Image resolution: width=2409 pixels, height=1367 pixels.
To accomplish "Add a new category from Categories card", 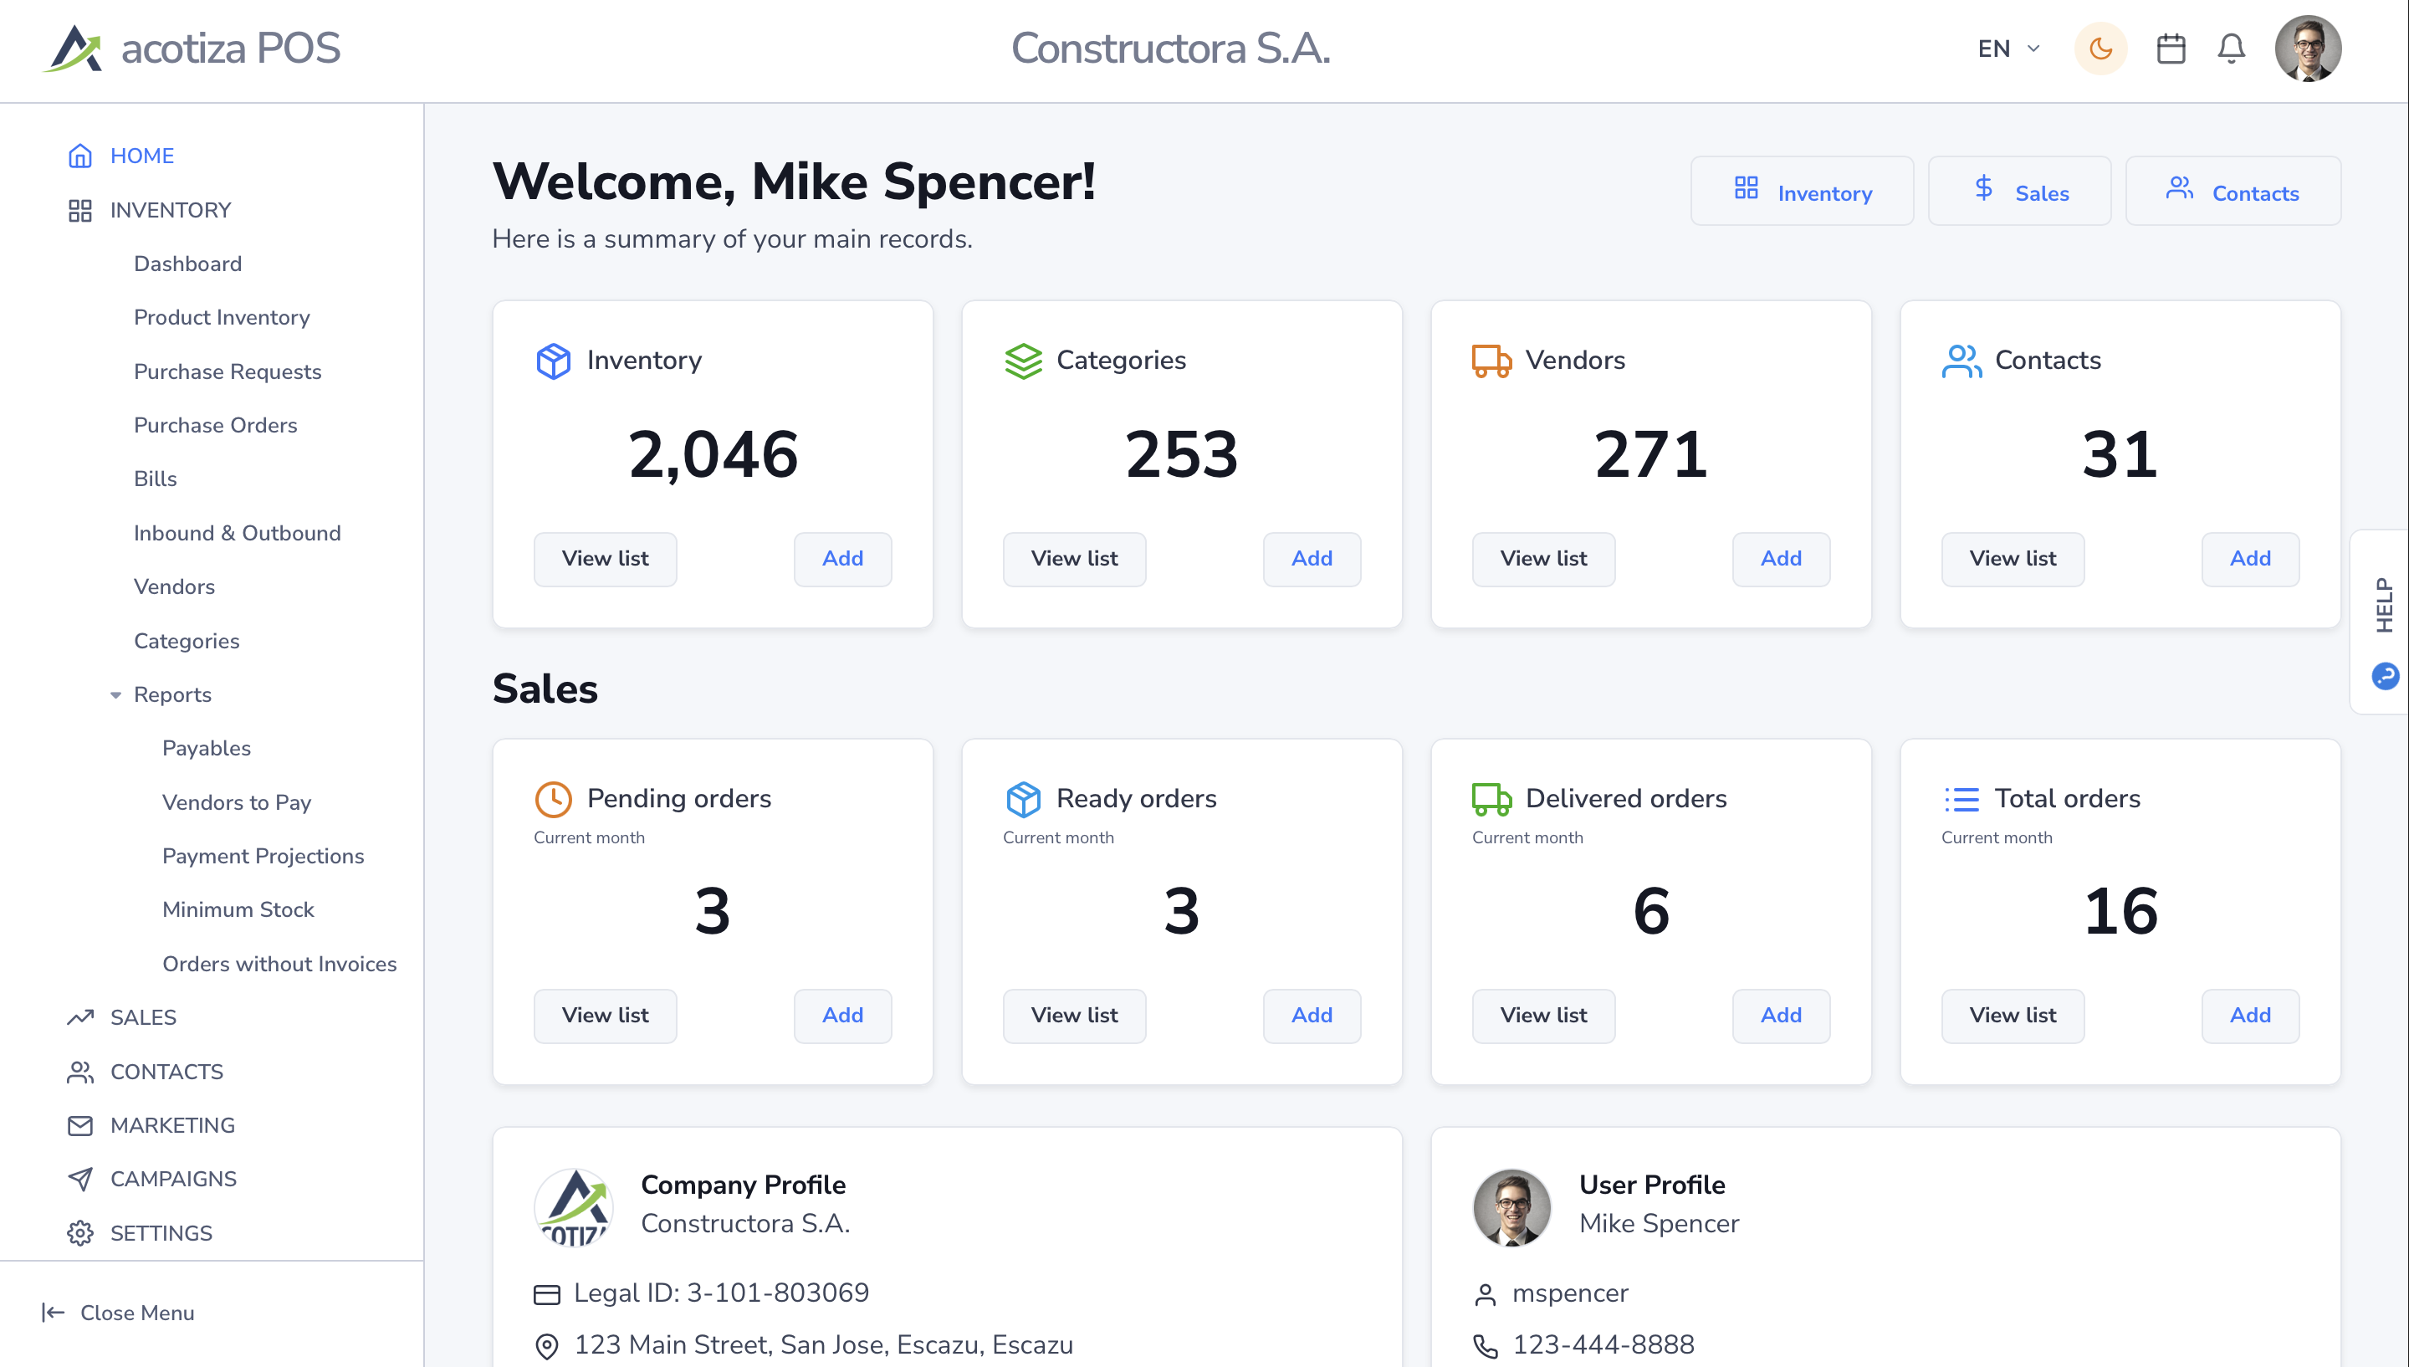I will point(1311,559).
